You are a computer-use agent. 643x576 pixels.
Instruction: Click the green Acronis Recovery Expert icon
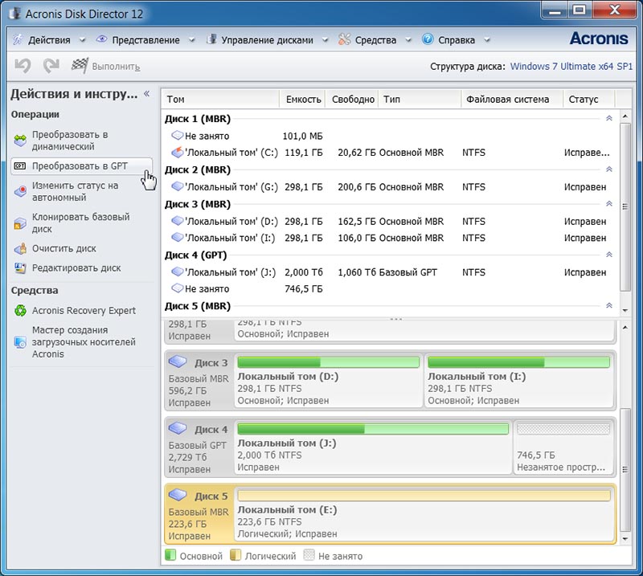point(20,310)
